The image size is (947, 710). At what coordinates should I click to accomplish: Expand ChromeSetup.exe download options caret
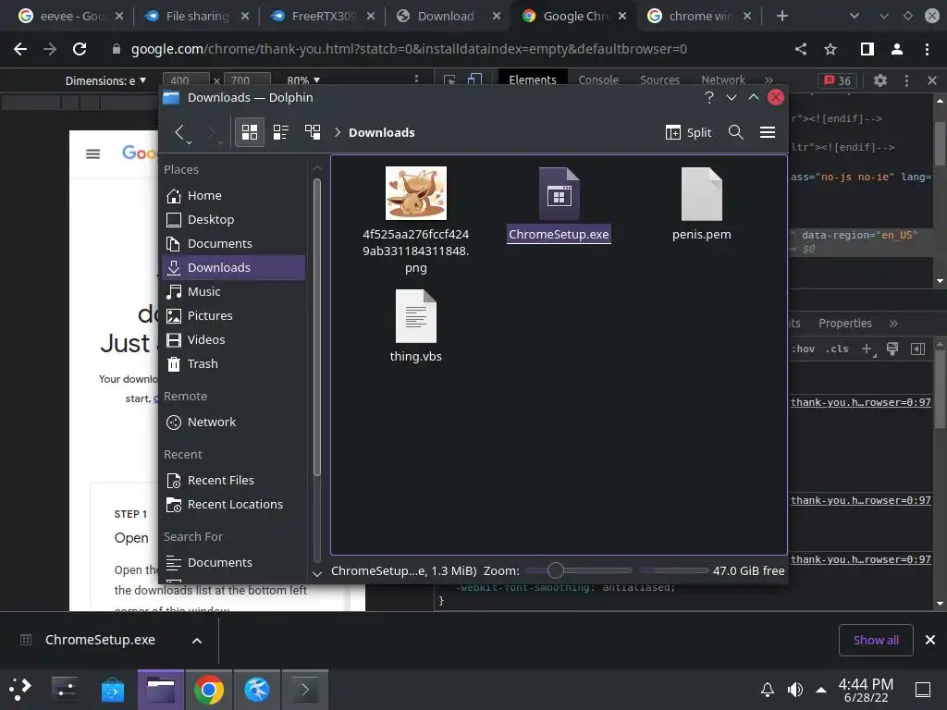[x=197, y=641]
